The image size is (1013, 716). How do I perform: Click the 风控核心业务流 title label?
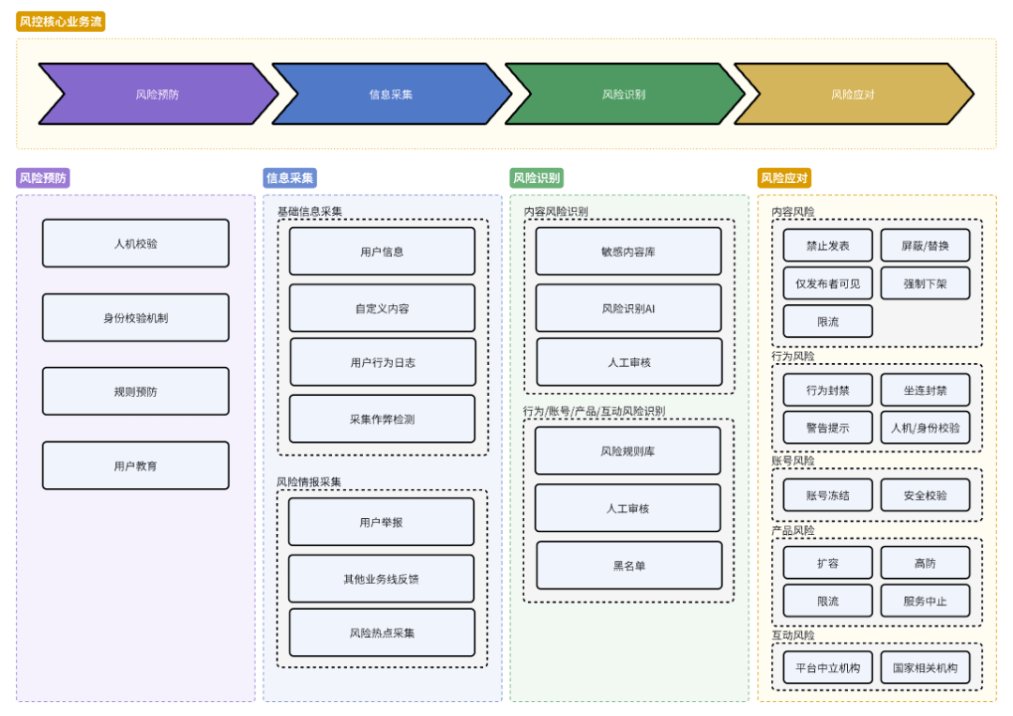pos(61,22)
